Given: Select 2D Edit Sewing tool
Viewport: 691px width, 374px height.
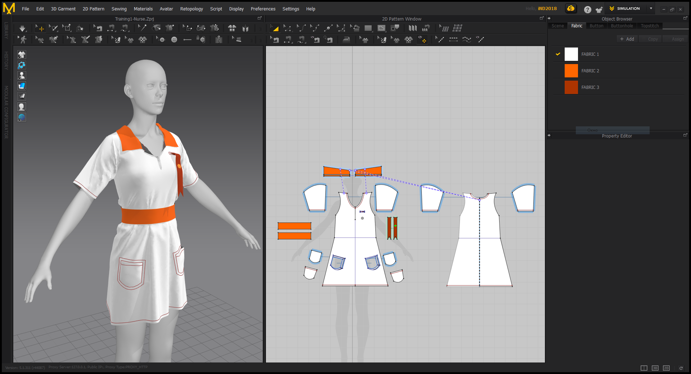Looking at the screenshot, I should tap(275, 40).
